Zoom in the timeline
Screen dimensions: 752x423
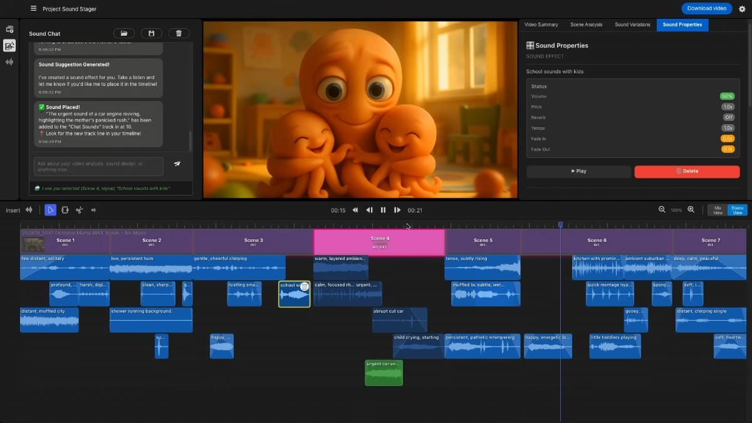coord(691,209)
